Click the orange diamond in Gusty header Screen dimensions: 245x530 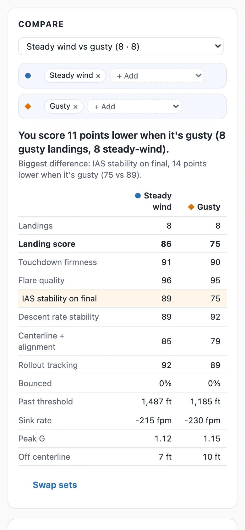191,207
